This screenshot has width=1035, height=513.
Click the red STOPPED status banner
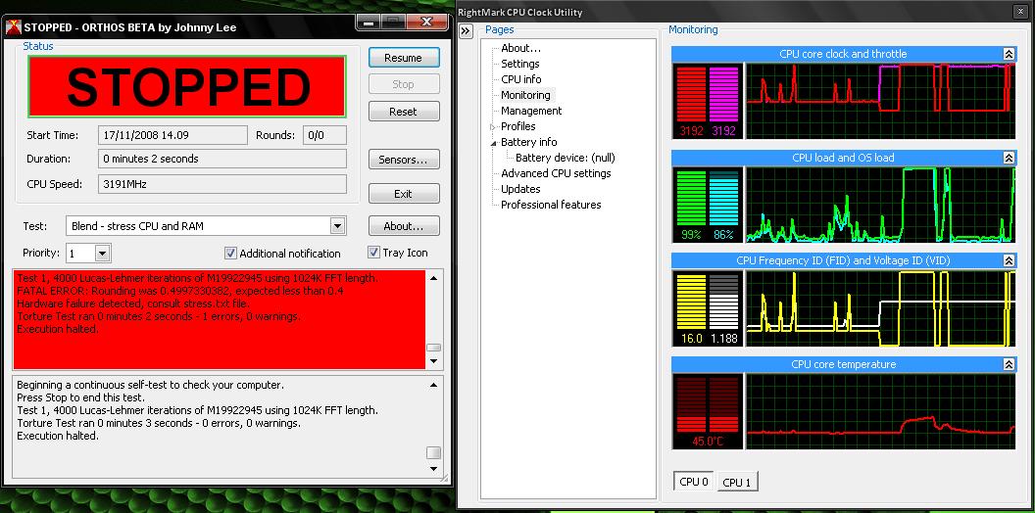(x=187, y=86)
